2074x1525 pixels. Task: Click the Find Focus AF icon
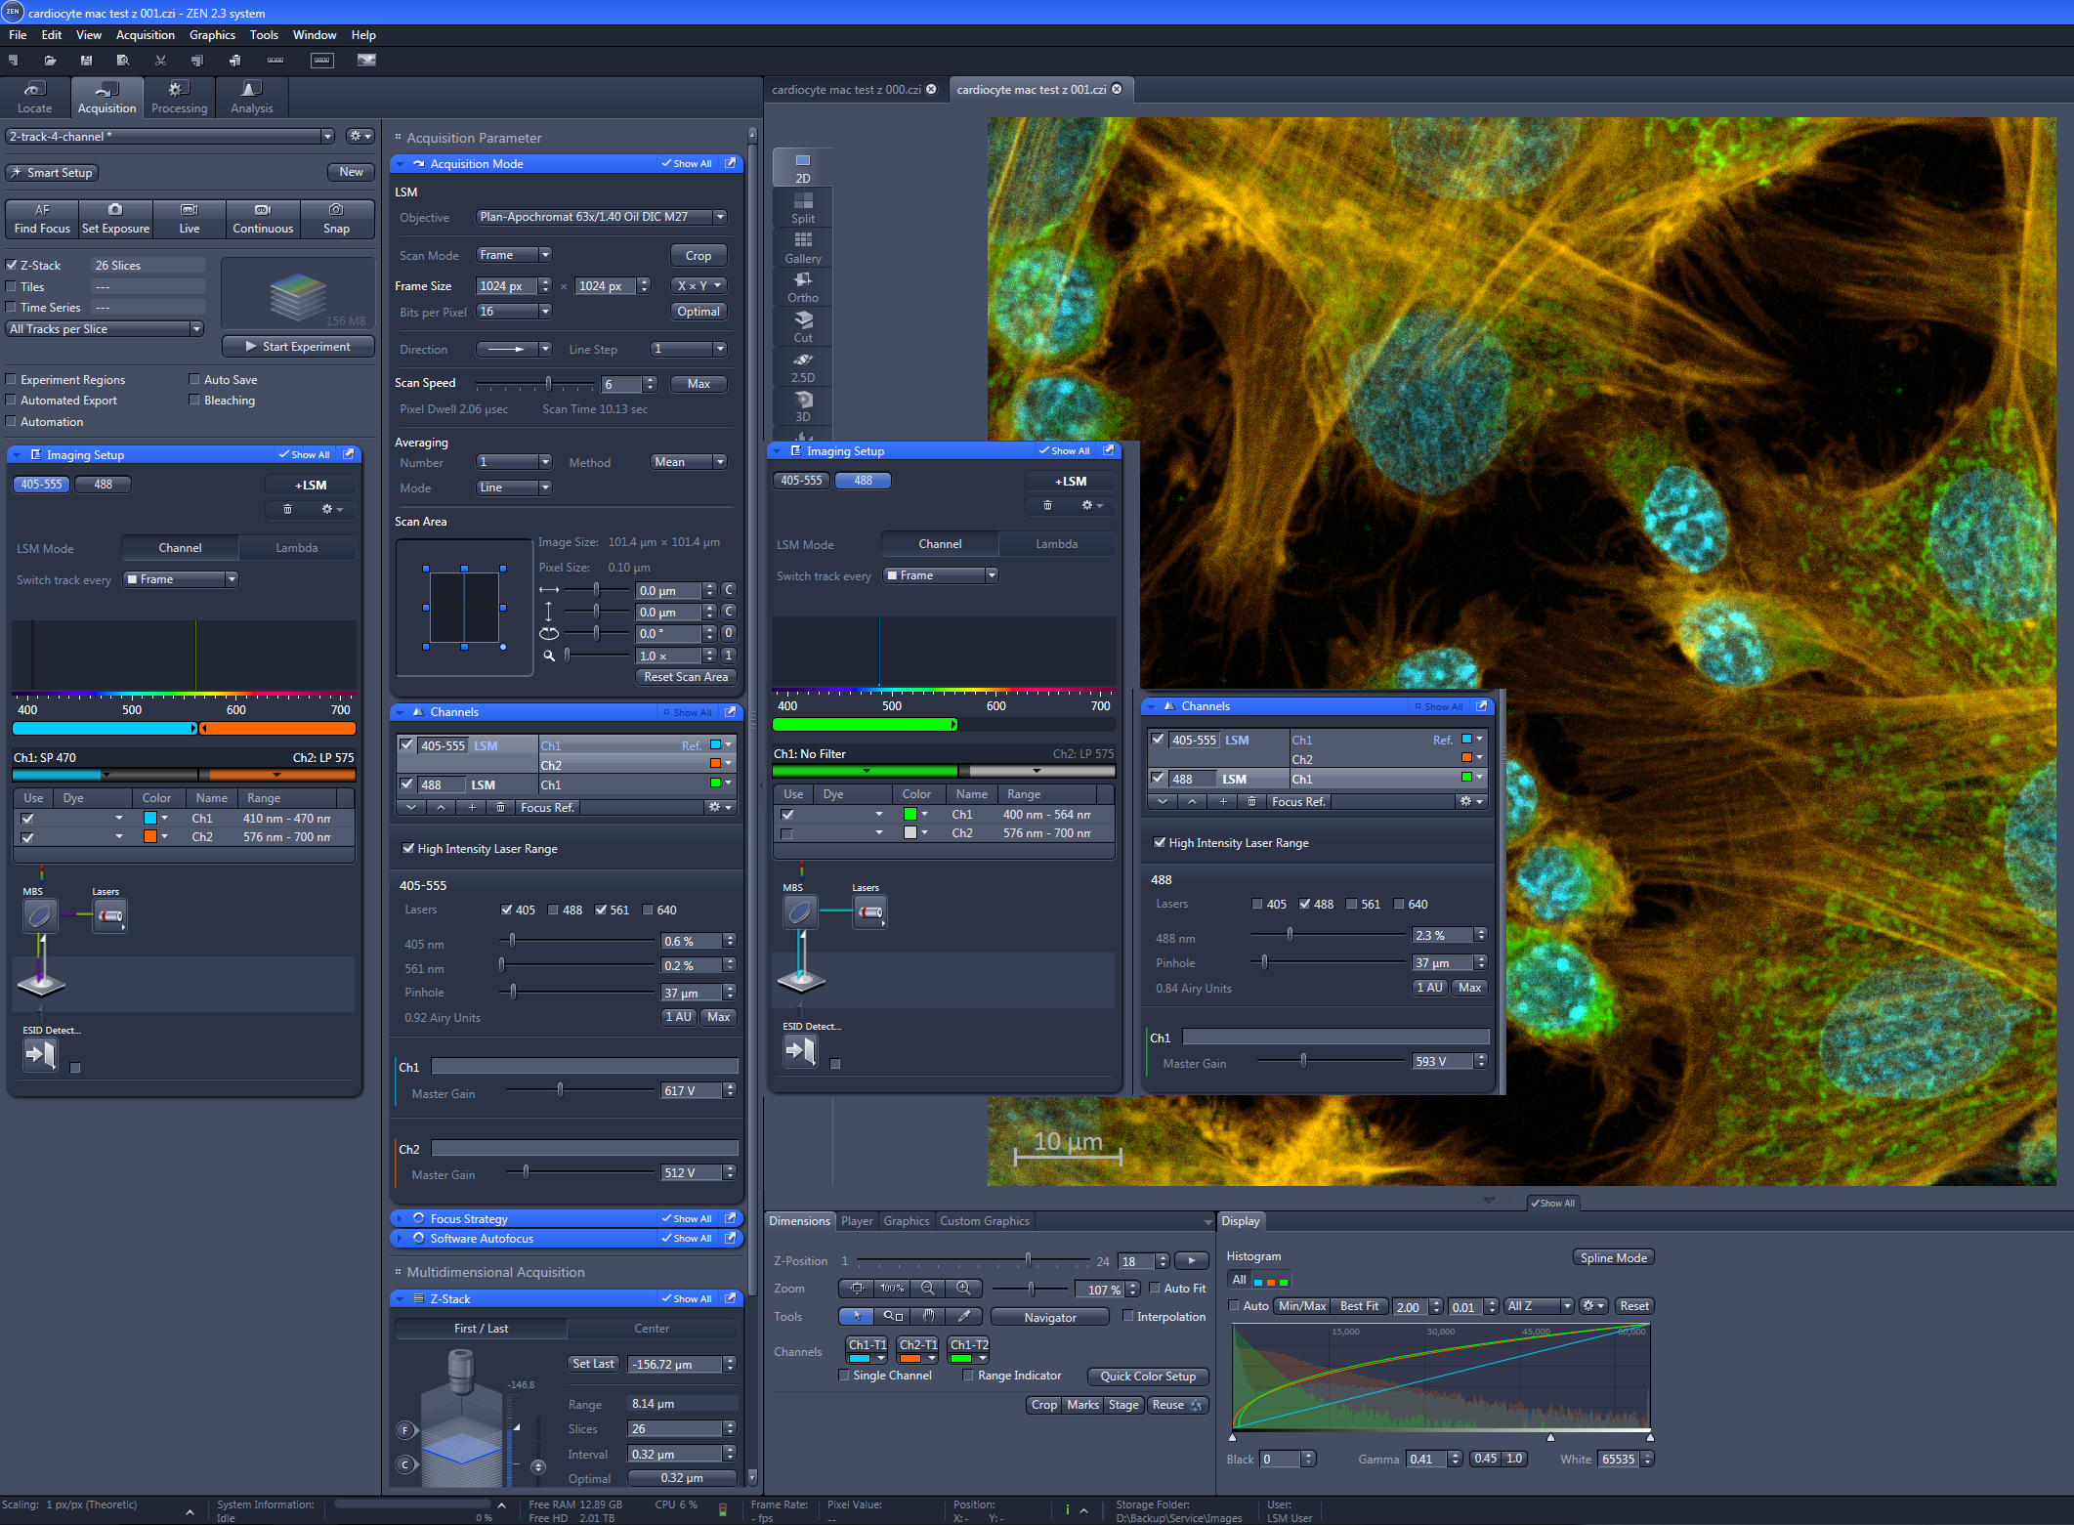click(x=42, y=210)
